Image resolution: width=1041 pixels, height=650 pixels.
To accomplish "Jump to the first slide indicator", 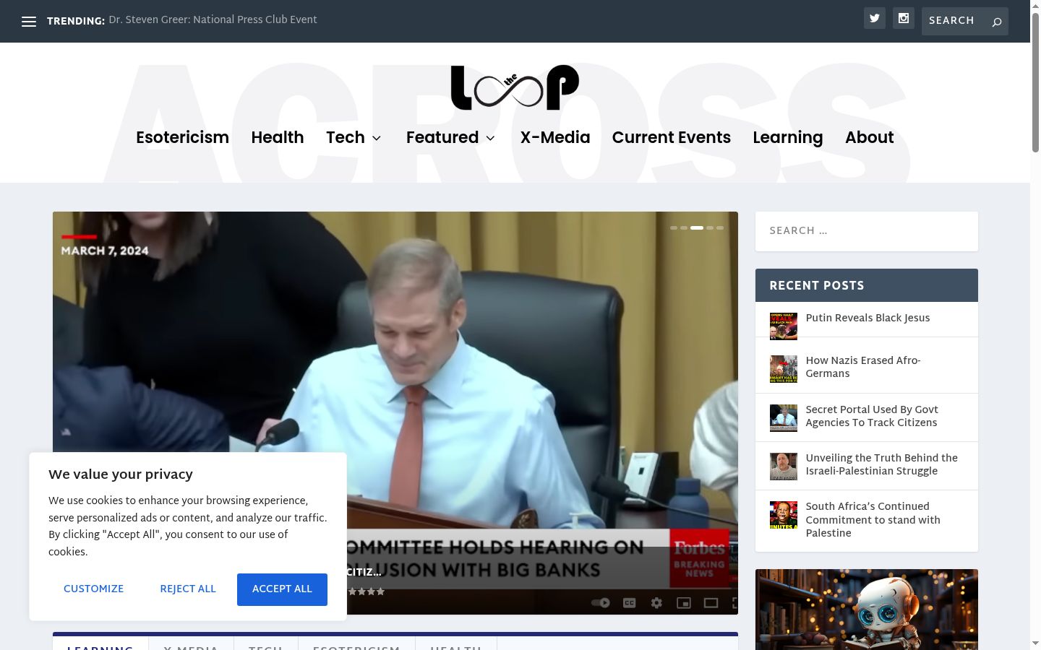I will click(x=674, y=227).
